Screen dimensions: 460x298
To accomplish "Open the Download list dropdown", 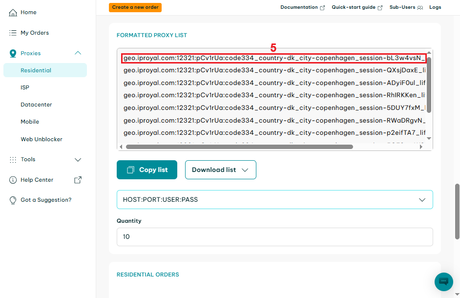I will [x=220, y=170].
